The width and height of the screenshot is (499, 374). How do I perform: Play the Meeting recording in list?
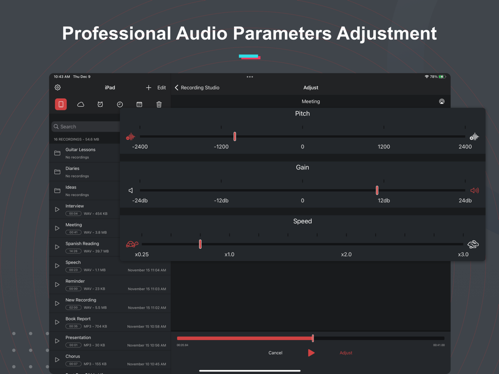(57, 228)
